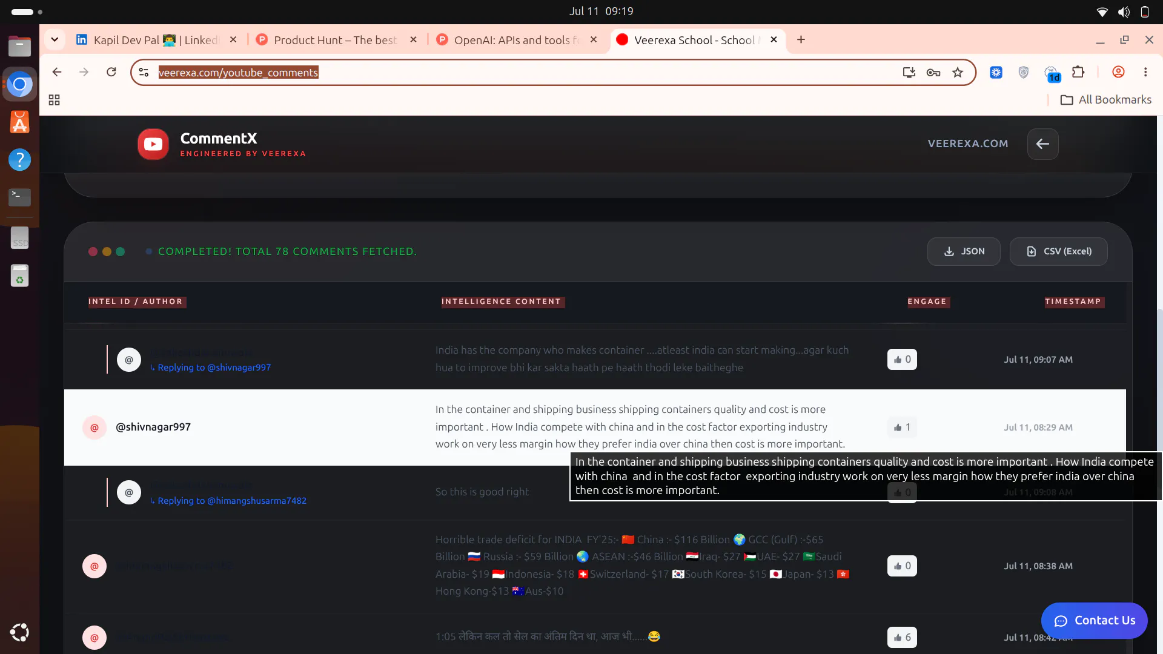Click the Replying to @himangshusarma7482 link
1163x654 pixels.
pyautogui.click(x=228, y=501)
